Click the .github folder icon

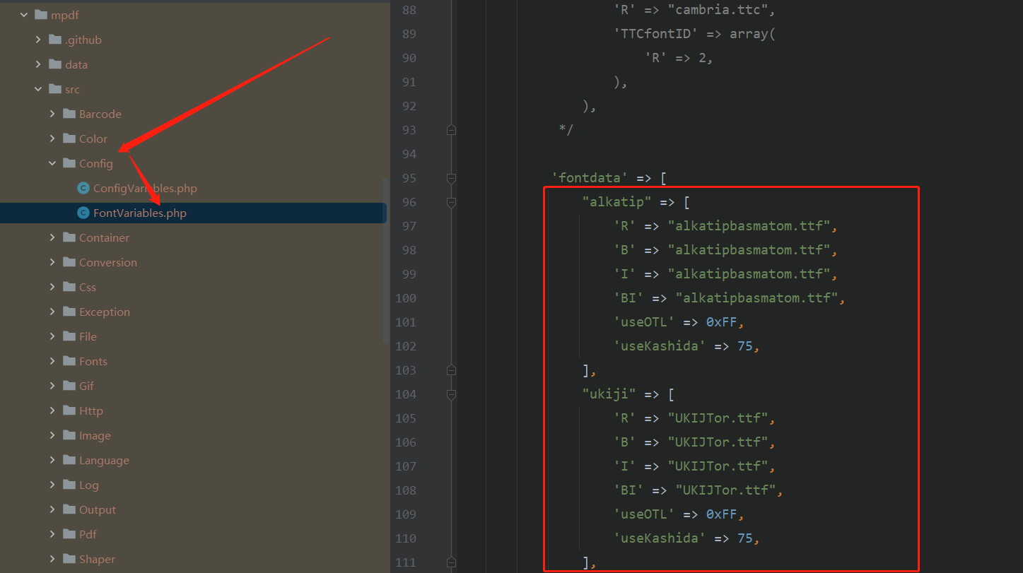(54, 40)
